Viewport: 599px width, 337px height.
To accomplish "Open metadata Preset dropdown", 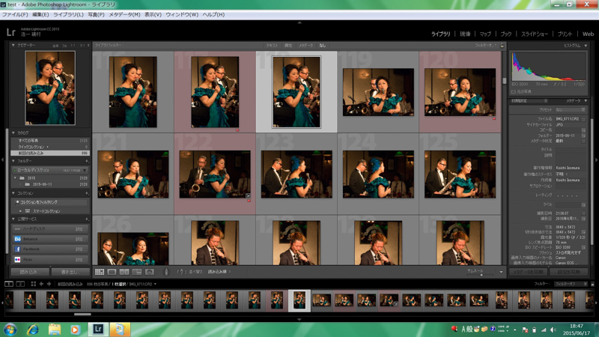I will pyautogui.click(x=571, y=109).
